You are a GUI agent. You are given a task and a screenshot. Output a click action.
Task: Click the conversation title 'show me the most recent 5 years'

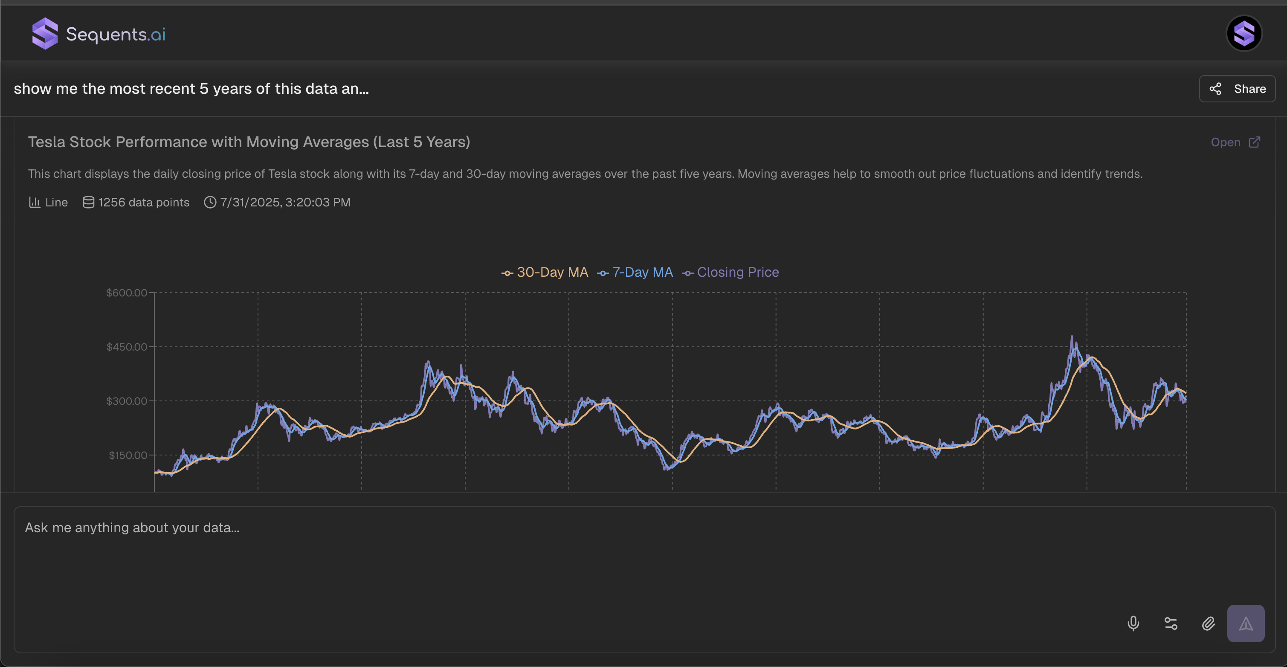coord(191,89)
